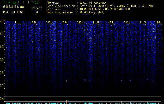
Task: Click the meteor count label
Action: coord(37,8)
